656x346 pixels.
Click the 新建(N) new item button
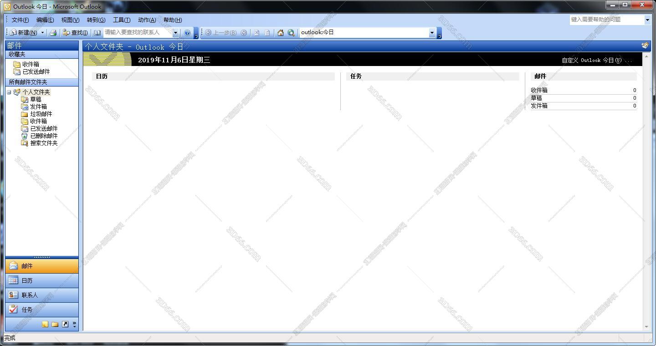tap(24, 33)
